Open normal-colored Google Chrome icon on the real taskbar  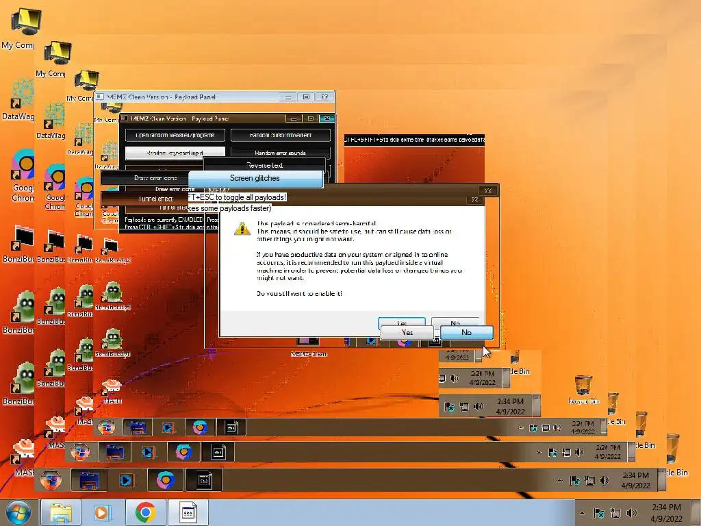click(x=145, y=512)
